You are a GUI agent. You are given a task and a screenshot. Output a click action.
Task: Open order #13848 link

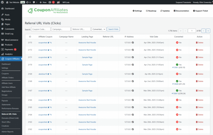[x=175, y=84]
